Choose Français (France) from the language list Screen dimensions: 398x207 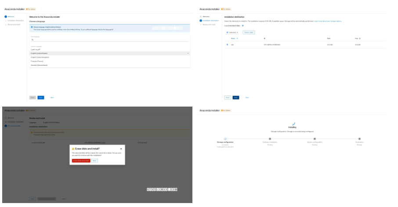(x=38, y=61)
